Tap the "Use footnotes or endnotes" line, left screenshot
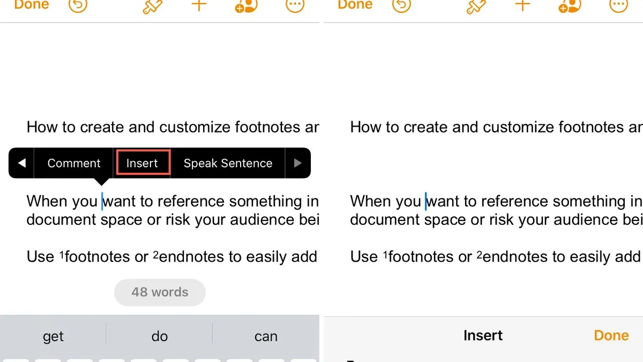The height and width of the screenshot is (362, 643). [173, 257]
